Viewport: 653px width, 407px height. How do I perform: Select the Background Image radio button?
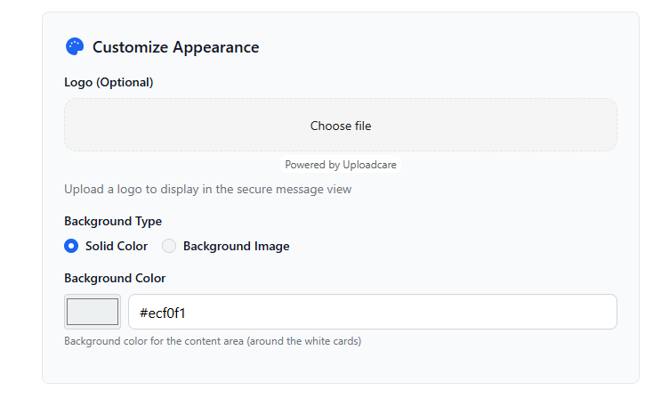(x=169, y=246)
